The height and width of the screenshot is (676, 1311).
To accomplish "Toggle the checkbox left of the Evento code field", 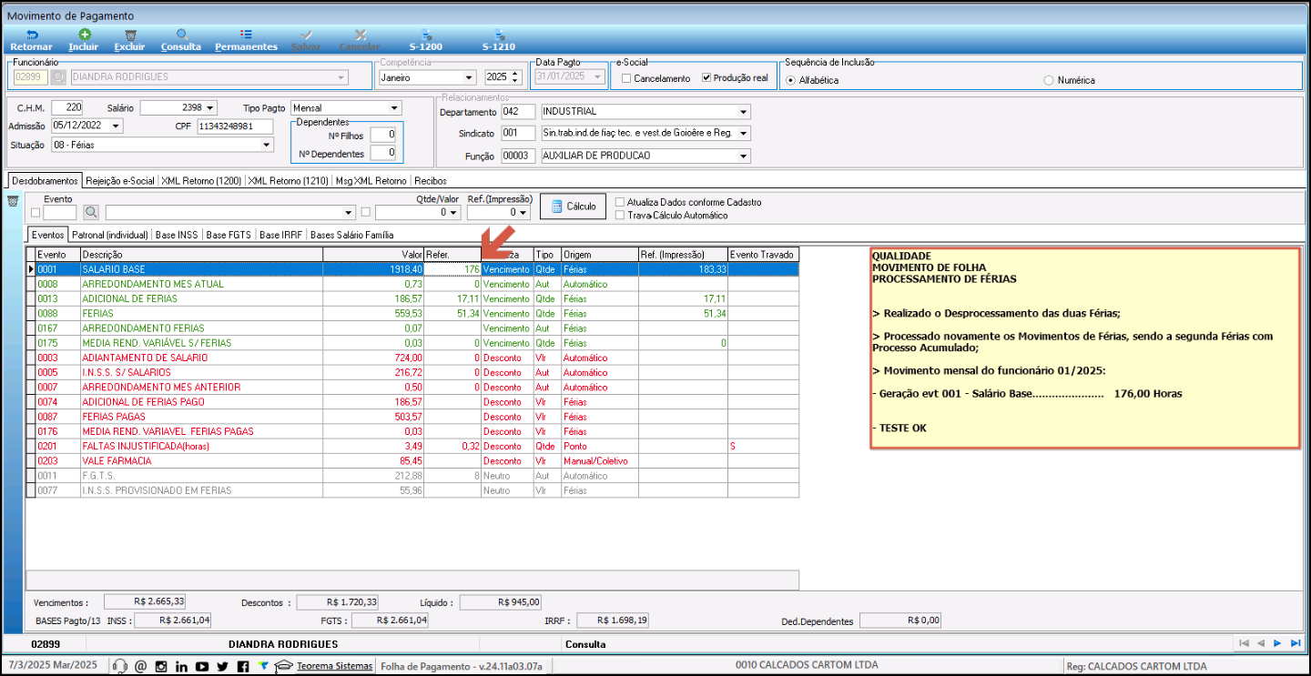I will 36,213.
